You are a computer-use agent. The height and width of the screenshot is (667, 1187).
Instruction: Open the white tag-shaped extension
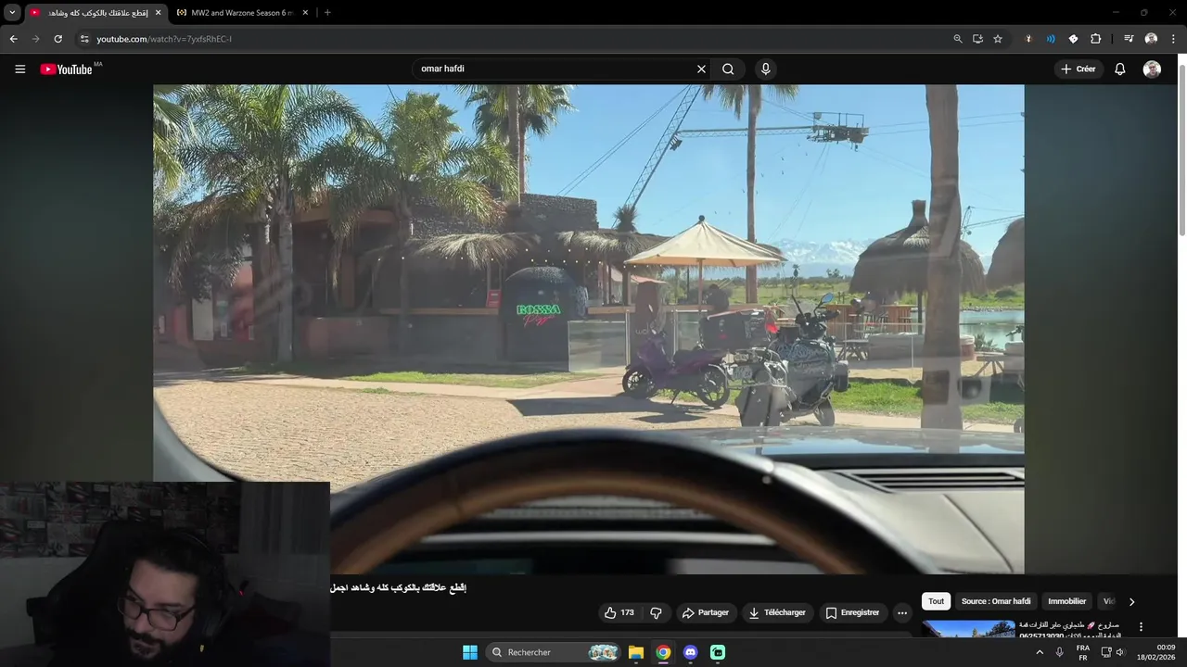pyautogui.click(x=1073, y=39)
